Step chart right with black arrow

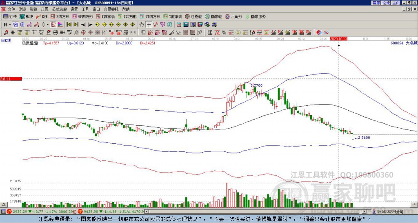(90, 25)
